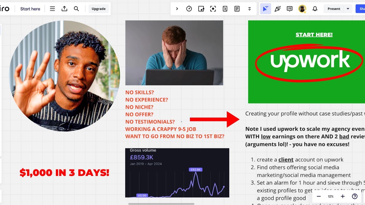Click 'WANT TO GO FROM NO BIZ' line
Viewport: 365px width, 205px height.
coord(175,136)
